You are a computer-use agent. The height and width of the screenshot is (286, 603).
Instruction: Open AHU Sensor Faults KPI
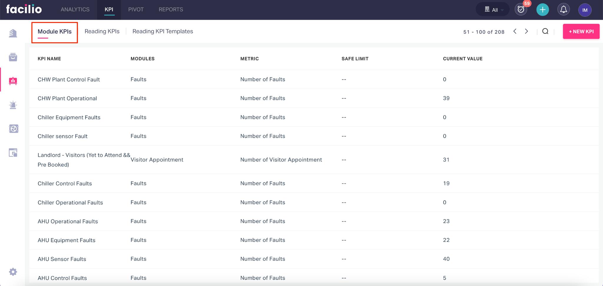click(314, 259)
